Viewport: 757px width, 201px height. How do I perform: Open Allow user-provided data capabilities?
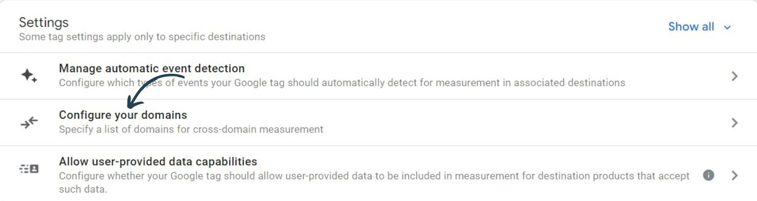[x=158, y=162]
